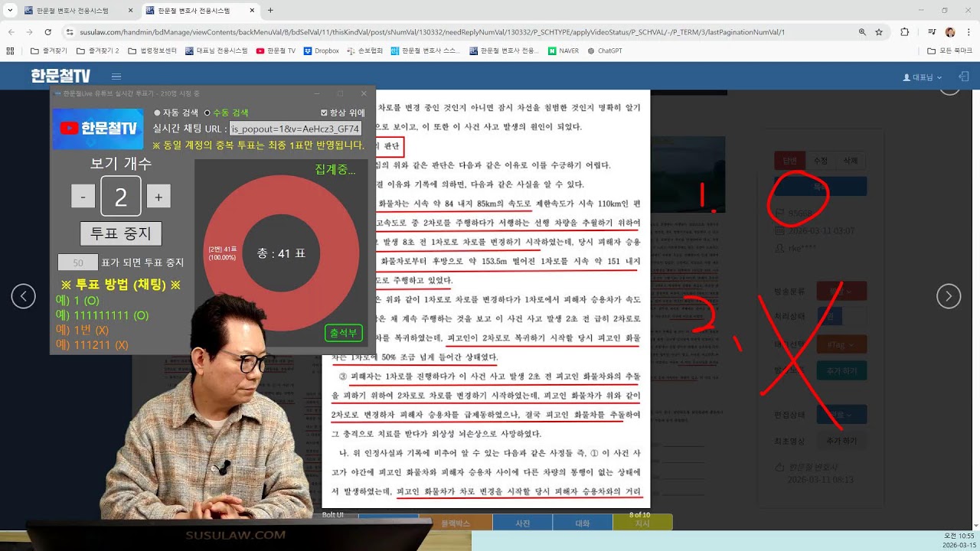Show previous image with left arrow

(23, 296)
